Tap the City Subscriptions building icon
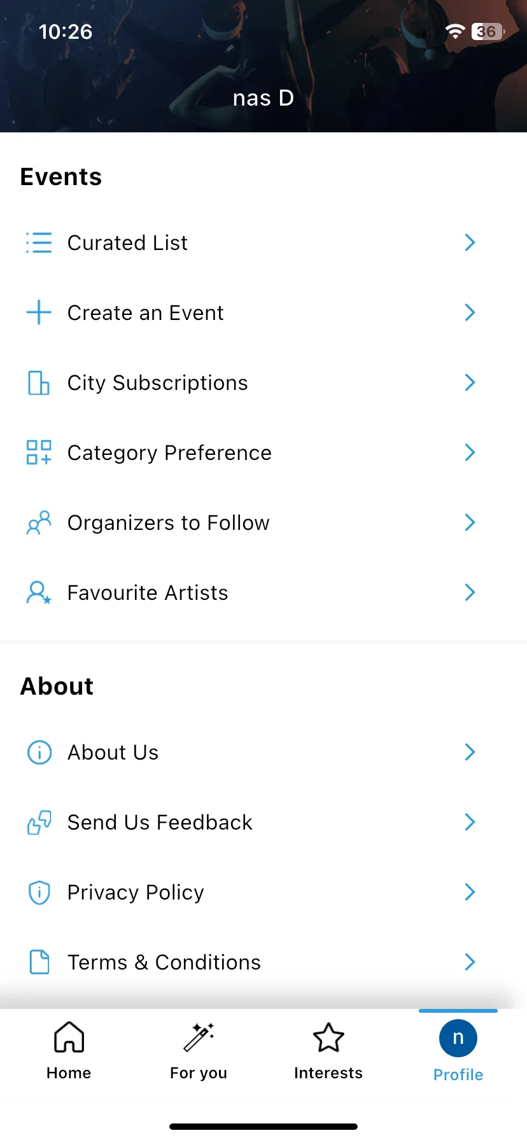The height and width of the screenshot is (1140, 527). [x=39, y=382]
